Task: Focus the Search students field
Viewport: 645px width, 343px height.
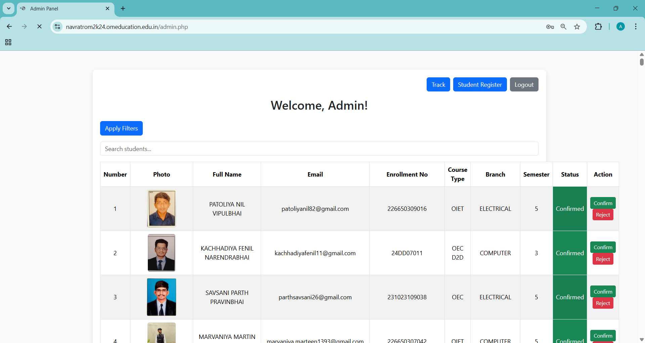Action: point(319,149)
